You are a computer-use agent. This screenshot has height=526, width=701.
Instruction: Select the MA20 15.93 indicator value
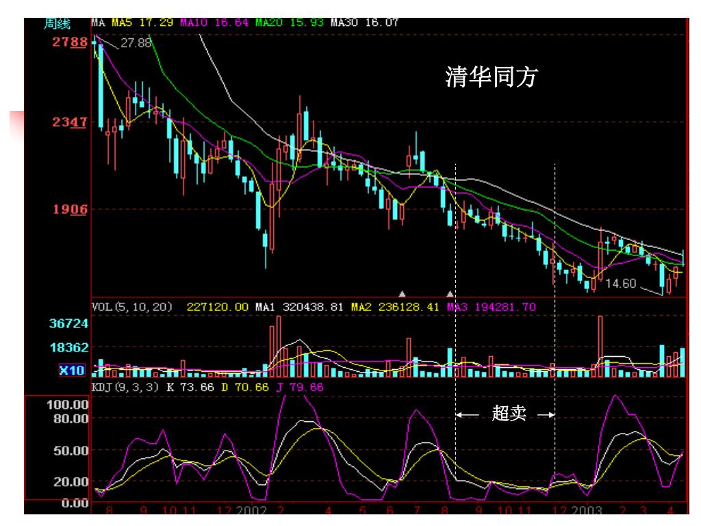pyautogui.click(x=290, y=23)
